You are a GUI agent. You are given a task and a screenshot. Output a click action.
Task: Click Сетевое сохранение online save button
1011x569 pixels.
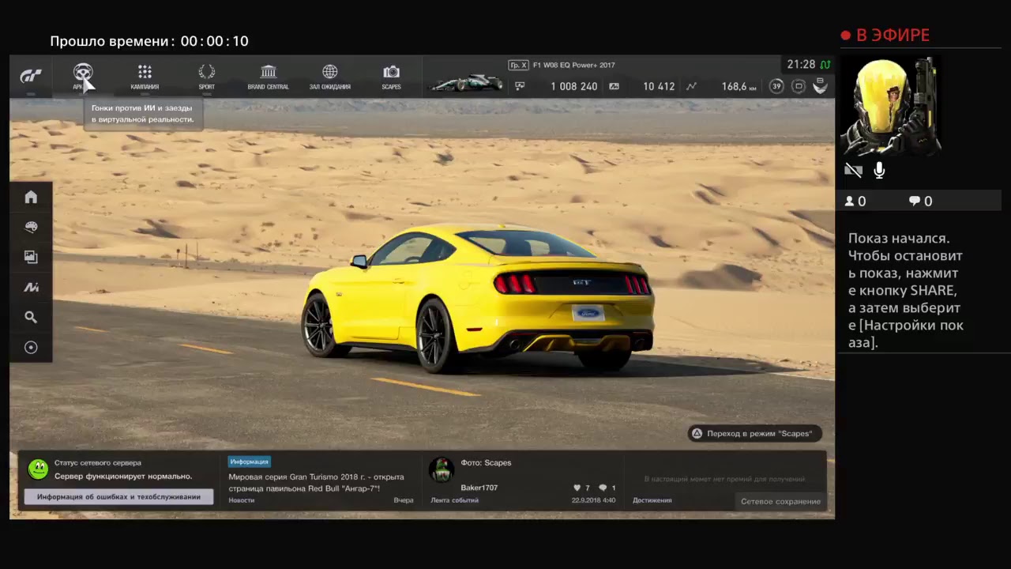tap(780, 501)
